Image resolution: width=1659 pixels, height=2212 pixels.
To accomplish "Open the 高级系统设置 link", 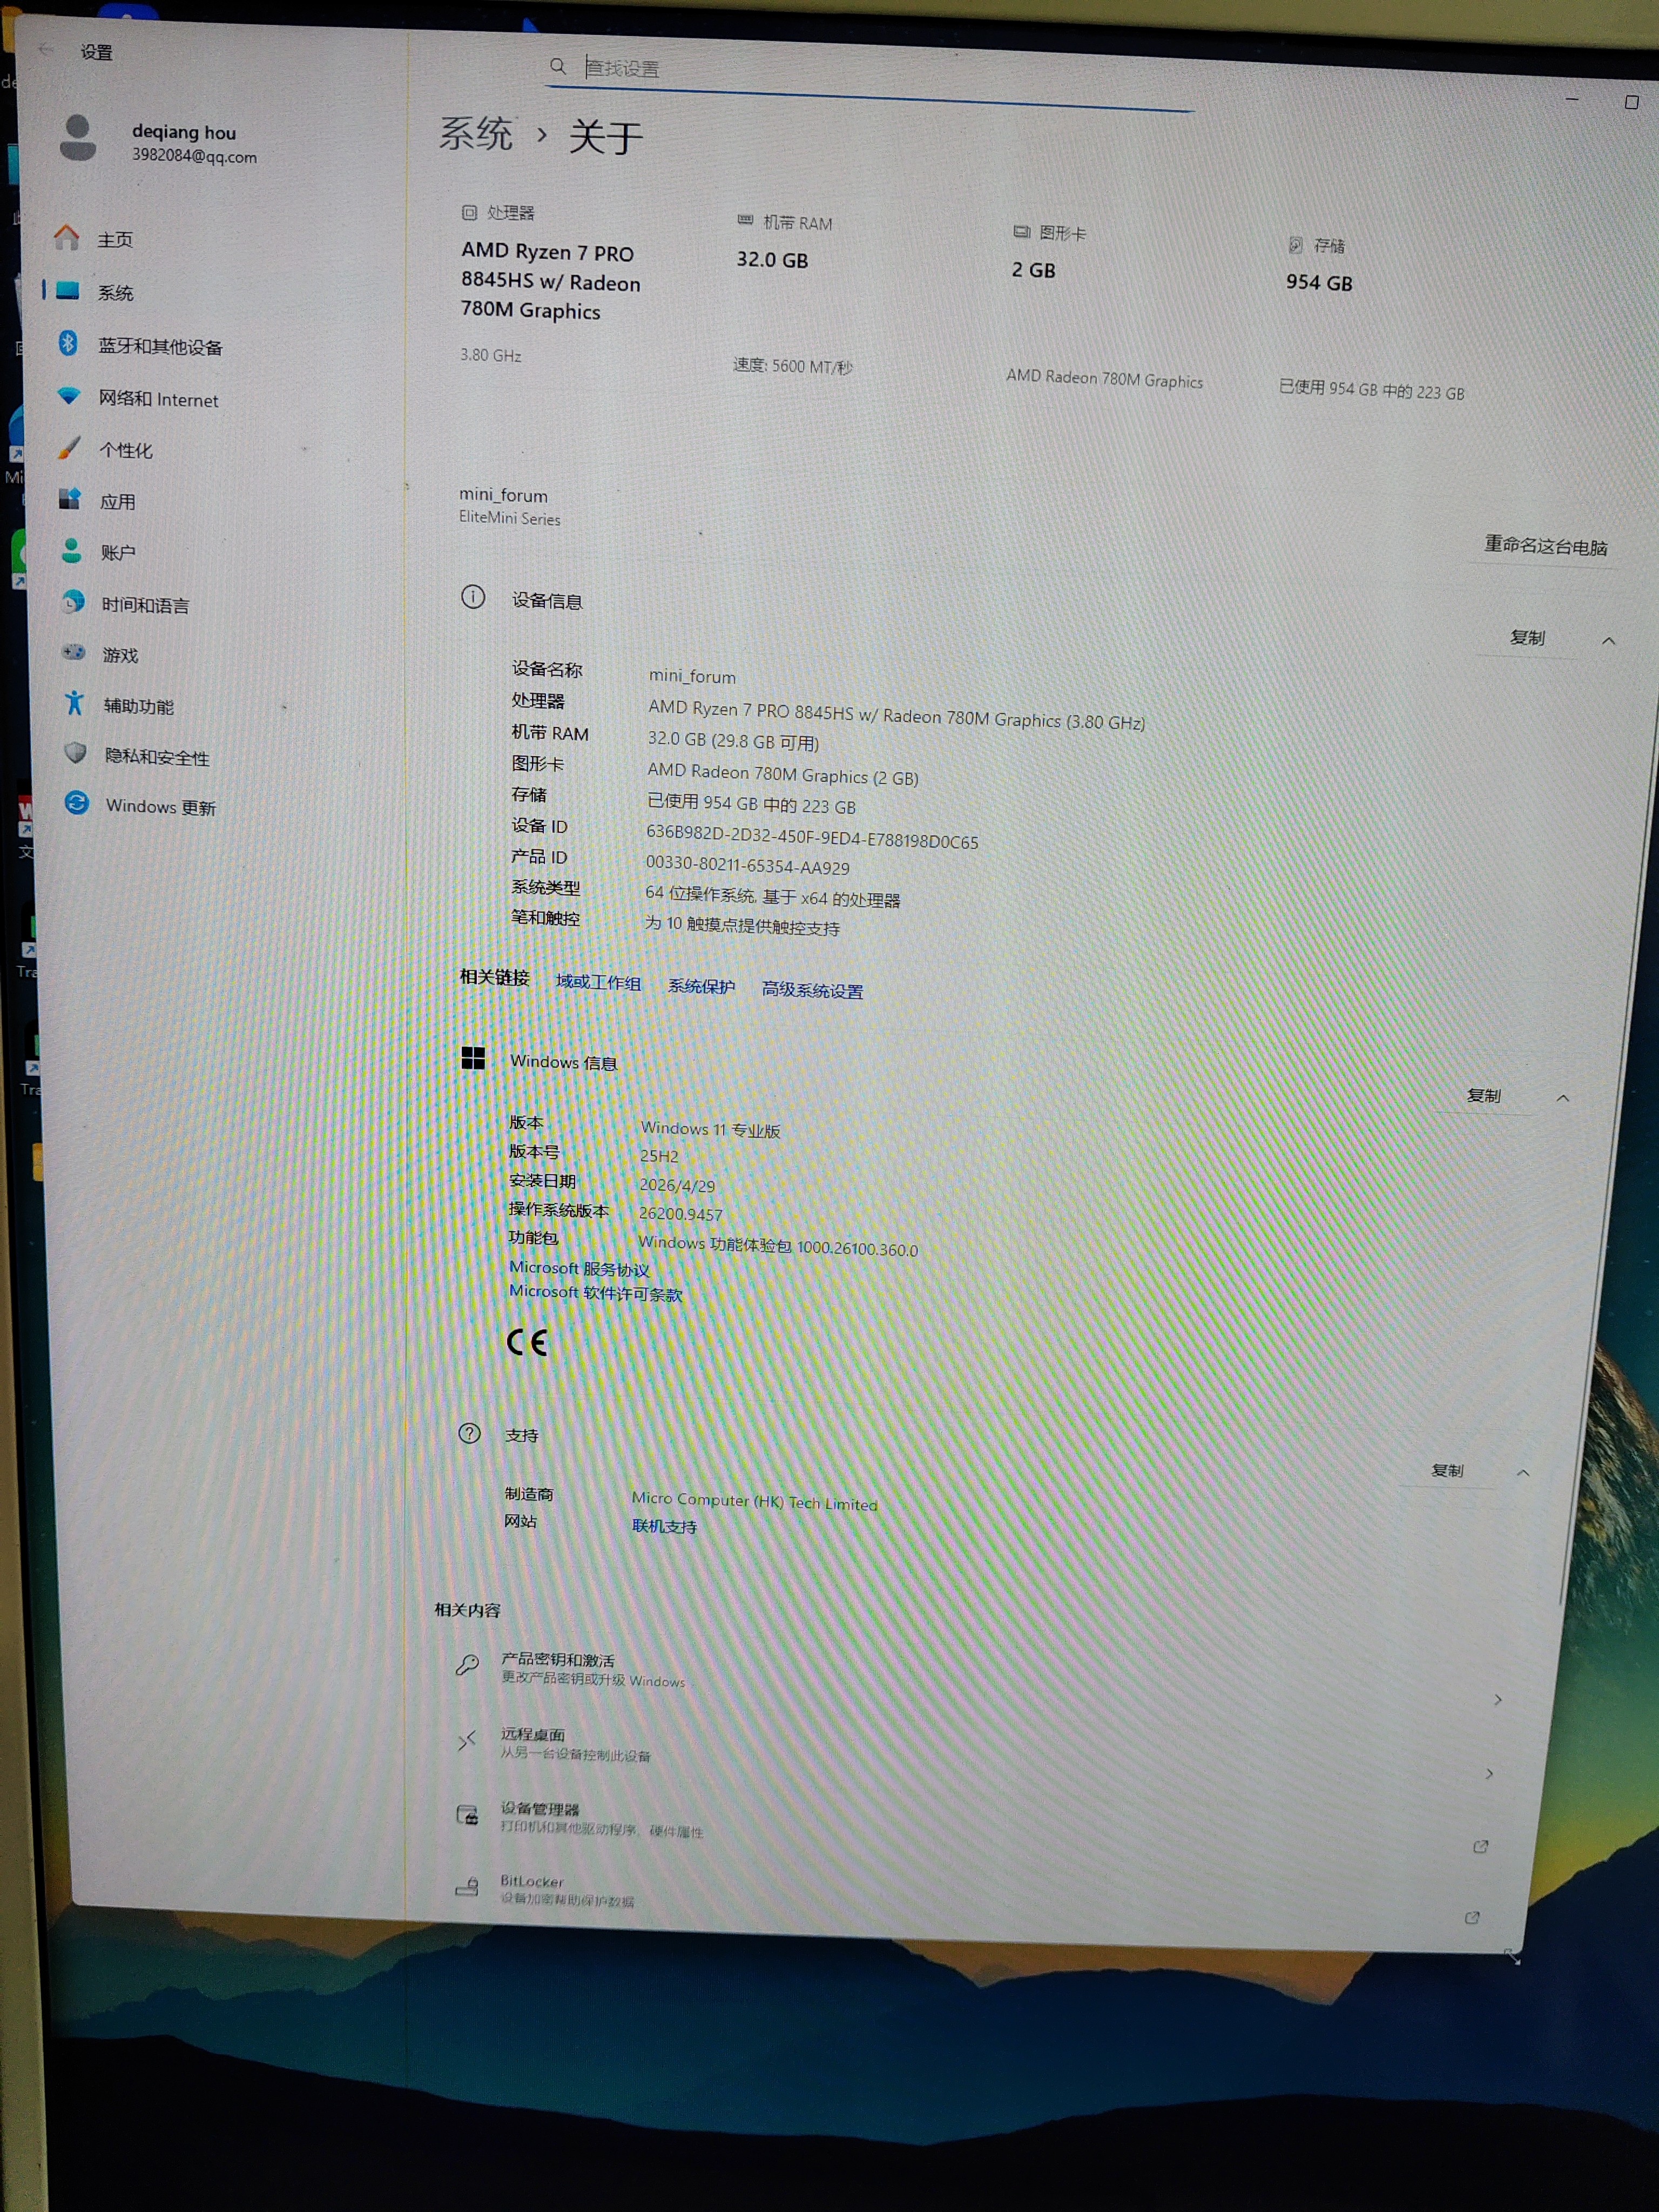I will [812, 991].
